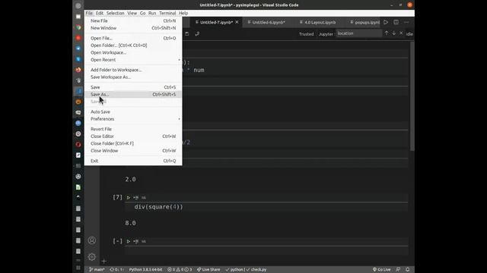Click the VS Code icon in dock

pyautogui.click(x=78, y=91)
